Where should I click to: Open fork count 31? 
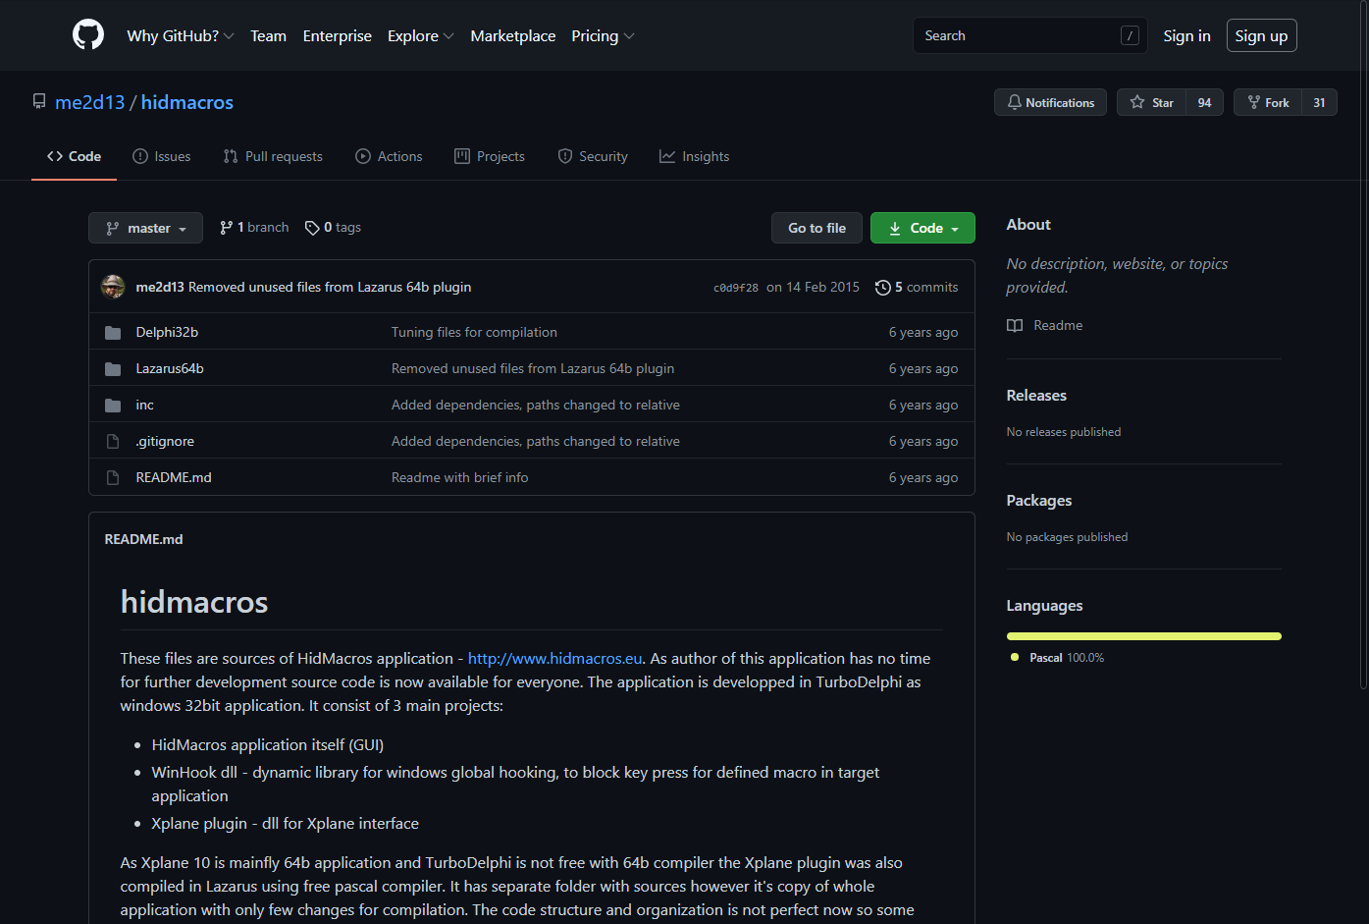[1319, 102]
